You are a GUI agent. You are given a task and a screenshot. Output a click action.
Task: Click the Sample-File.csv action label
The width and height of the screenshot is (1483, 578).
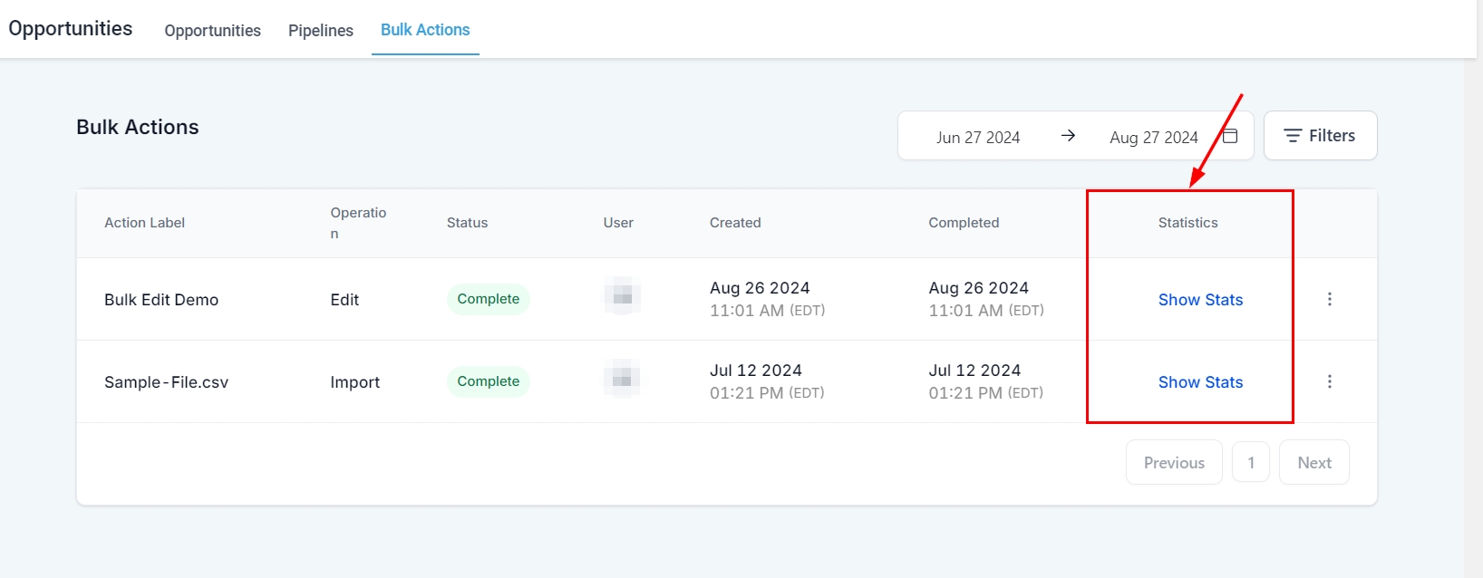[x=166, y=382]
